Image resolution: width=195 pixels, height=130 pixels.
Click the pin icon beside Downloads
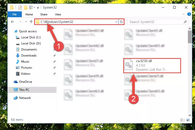click(54, 56)
